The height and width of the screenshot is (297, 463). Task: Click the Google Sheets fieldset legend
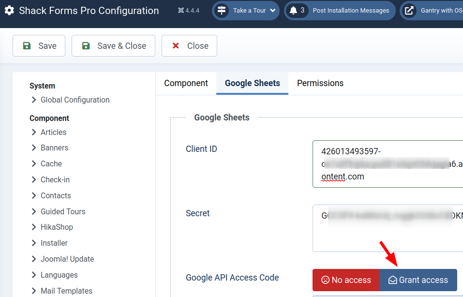coord(222,118)
